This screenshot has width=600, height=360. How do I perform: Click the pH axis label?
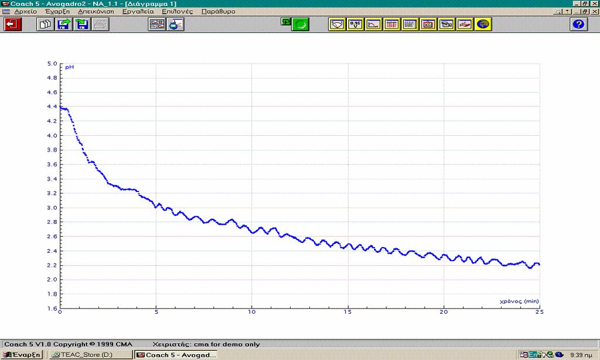[69, 67]
